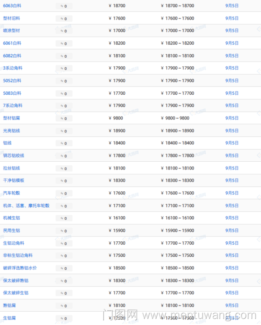Click the 汽车轮毂 product link
Image resolution: width=261 pixels, height=325 pixels.
[x=11, y=193]
